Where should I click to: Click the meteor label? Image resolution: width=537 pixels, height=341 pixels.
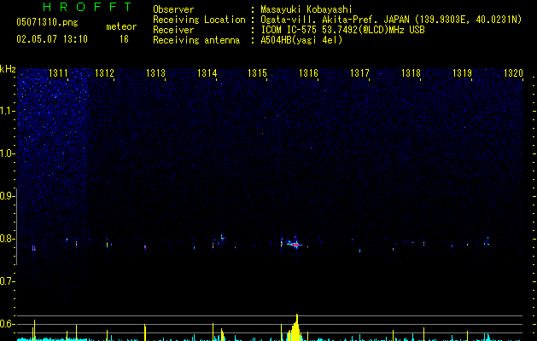pos(121,26)
